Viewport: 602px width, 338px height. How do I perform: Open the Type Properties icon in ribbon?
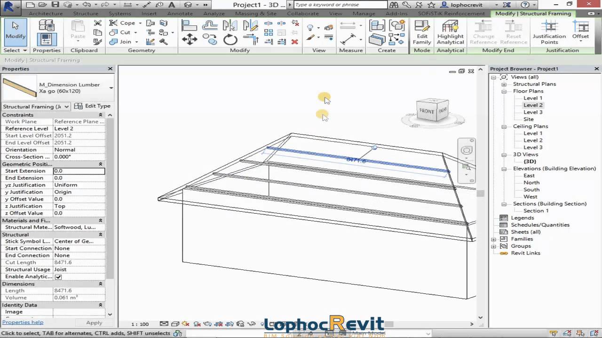47,25
